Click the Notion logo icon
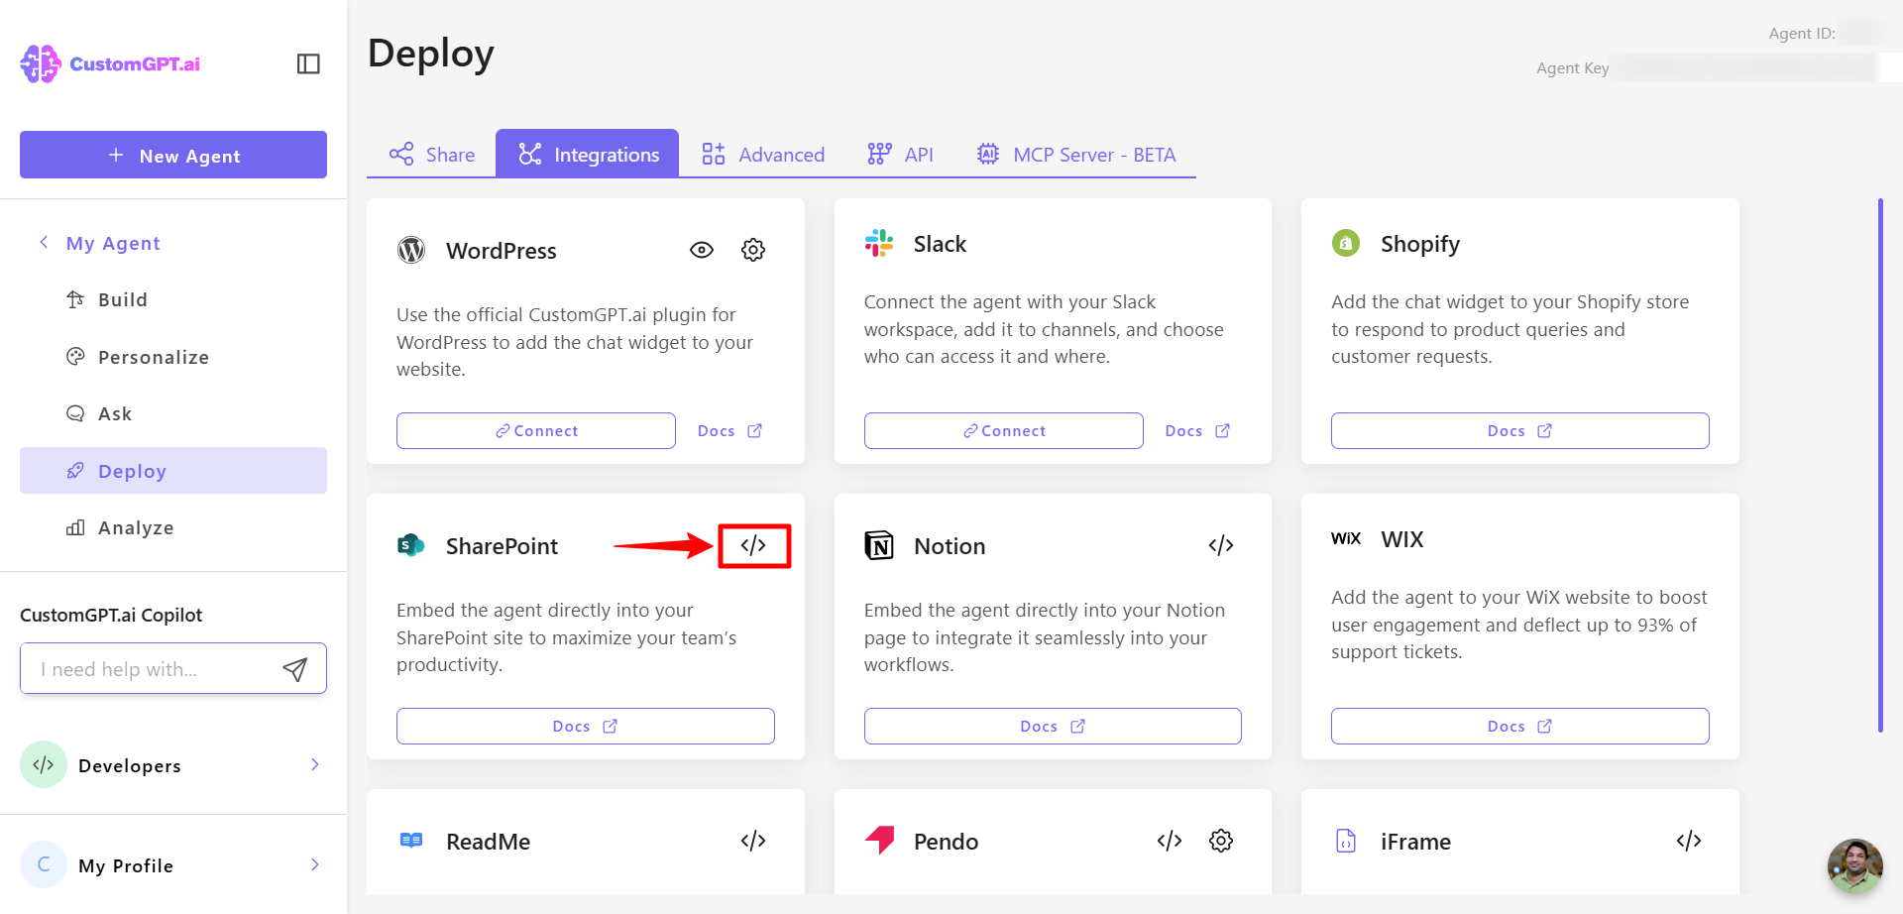Viewport: 1903px width, 914px height. [879, 545]
